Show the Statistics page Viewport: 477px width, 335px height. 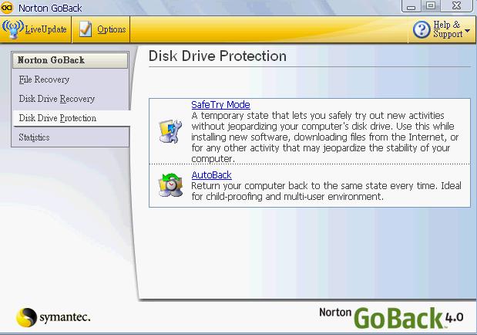tap(35, 137)
